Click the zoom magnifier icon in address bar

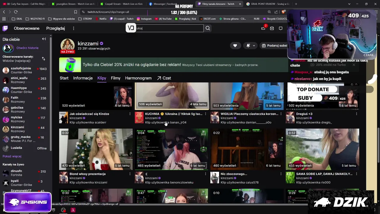[269, 12]
